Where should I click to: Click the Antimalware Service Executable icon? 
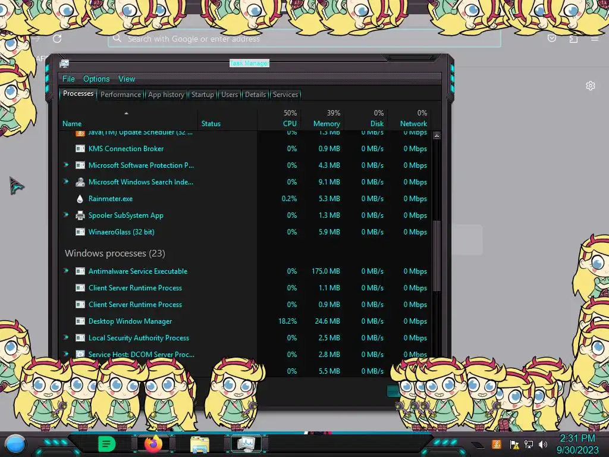(80, 271)
